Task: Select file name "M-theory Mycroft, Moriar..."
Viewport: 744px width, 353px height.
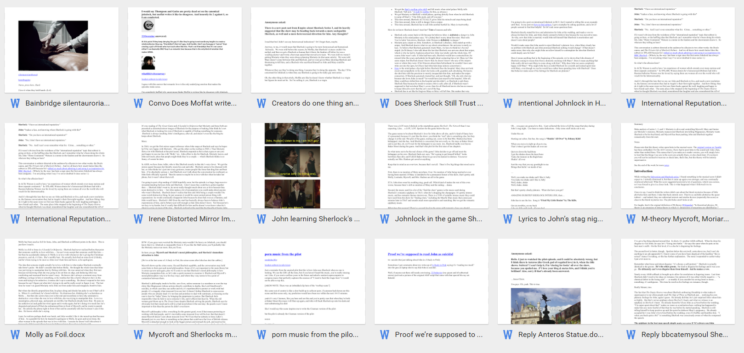Action: point(685,219)
